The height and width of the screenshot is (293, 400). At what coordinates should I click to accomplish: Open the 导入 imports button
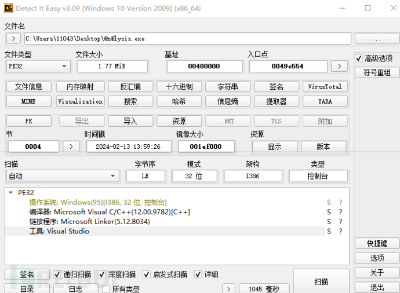[130, 121]
